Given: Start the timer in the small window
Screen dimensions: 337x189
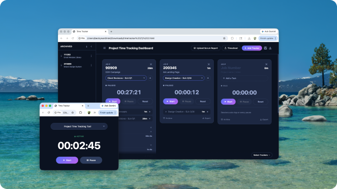Looking at the screenshot, I should [67, 160].
